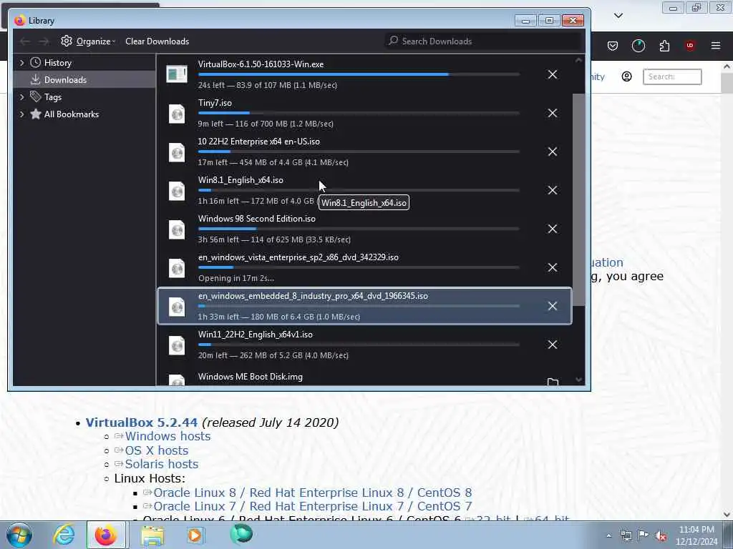
Task: Expand the History tree node
Action: pyautogui.click(x=21, y=63)
